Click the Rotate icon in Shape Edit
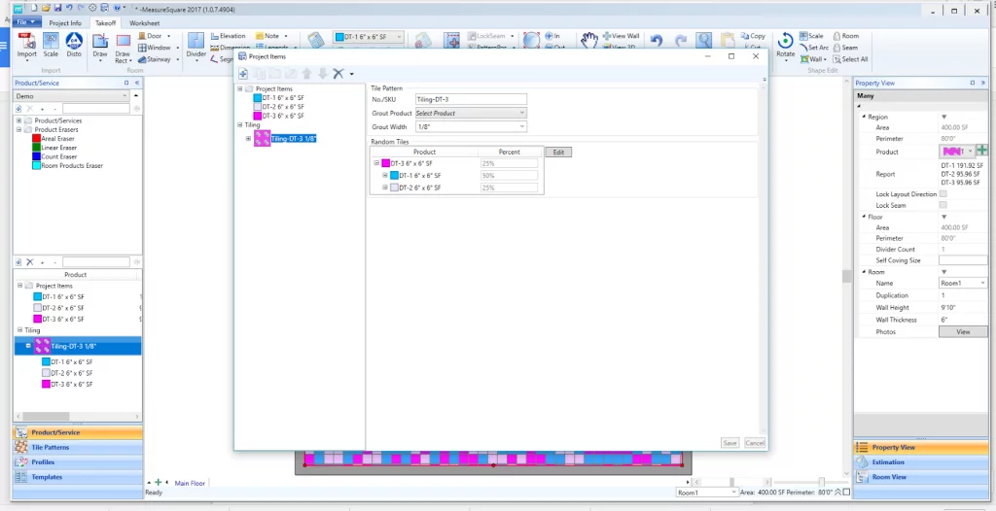Viewport: 996px width, 511px height. pos(785,45)
